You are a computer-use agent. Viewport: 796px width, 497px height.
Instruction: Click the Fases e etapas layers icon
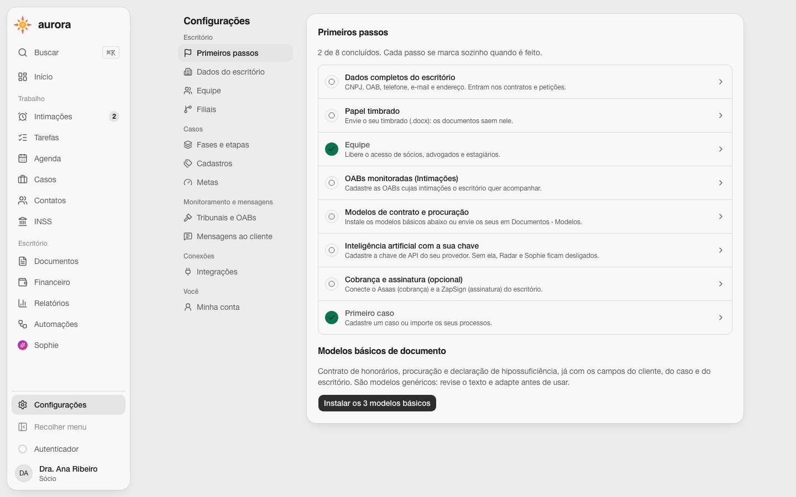188,145
